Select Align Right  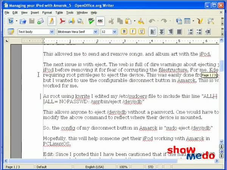(170, 31)
